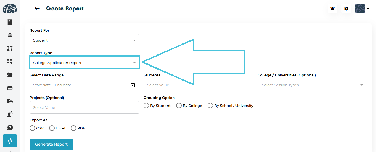Select the By College grouping option

pos(179,106)
